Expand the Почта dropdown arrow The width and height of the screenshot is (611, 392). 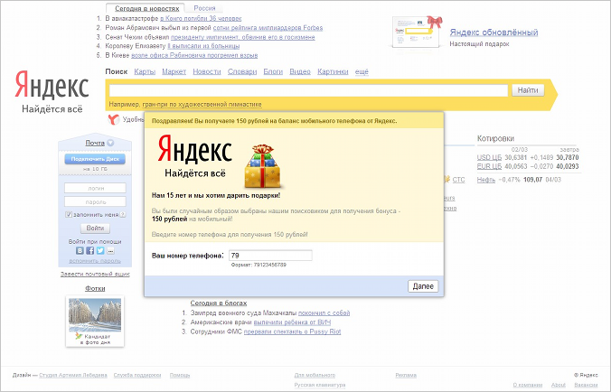(x=110, y=143)
